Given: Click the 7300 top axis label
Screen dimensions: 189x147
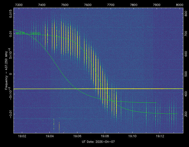Looking at the screenshot, I should coord(19,5).
